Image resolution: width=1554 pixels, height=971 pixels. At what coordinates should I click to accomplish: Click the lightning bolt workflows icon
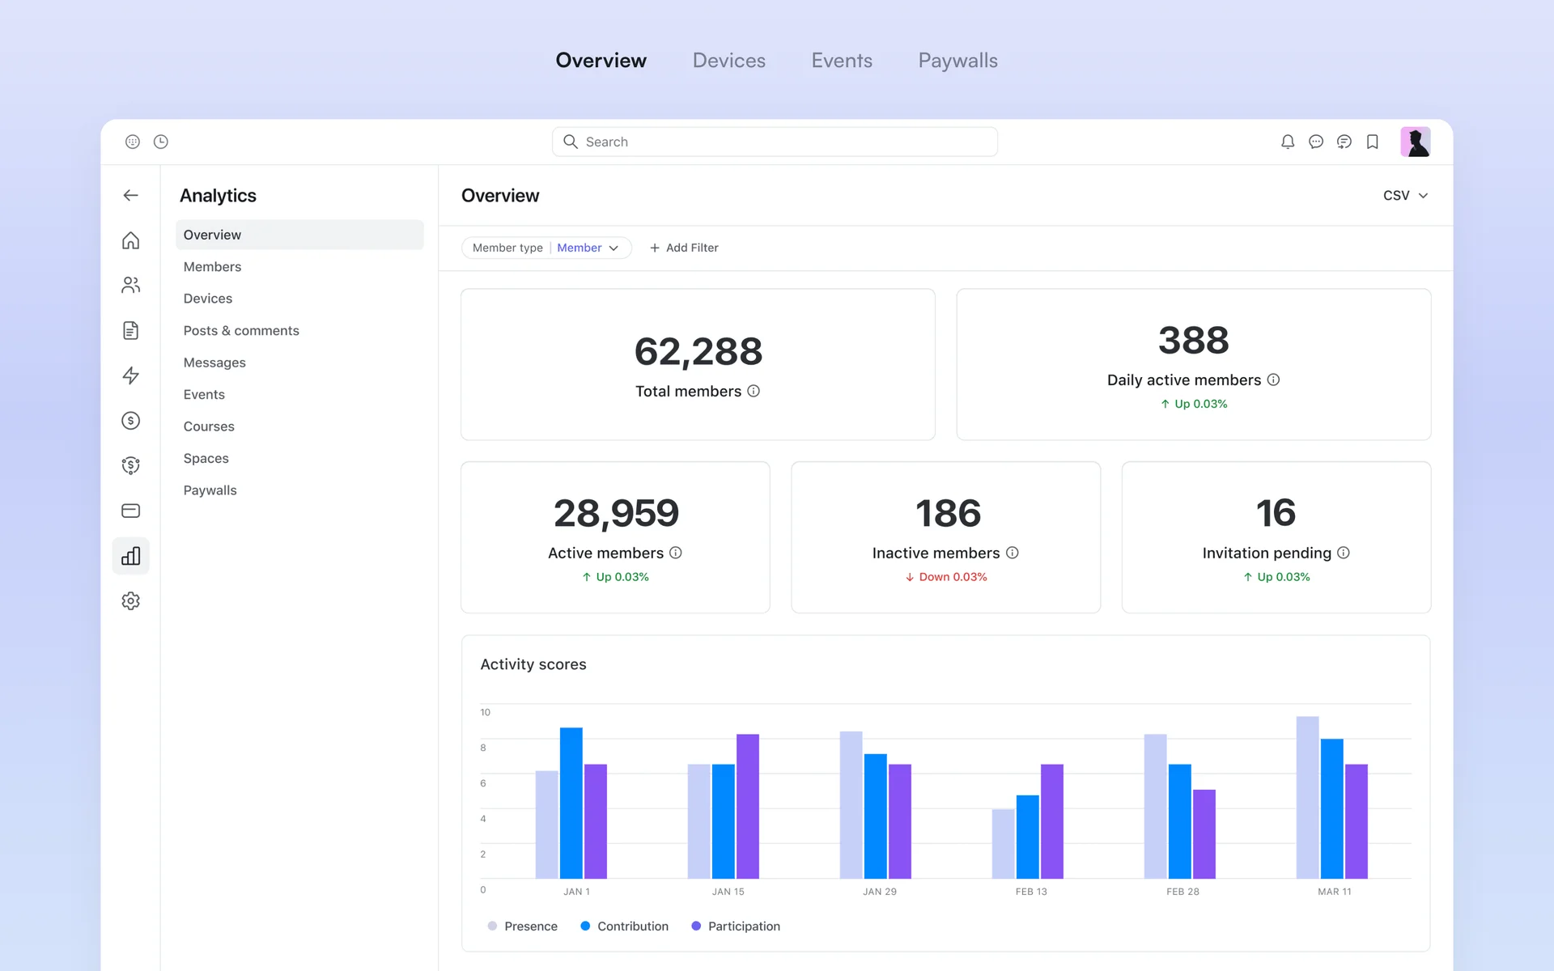click(x=130, y=375)
